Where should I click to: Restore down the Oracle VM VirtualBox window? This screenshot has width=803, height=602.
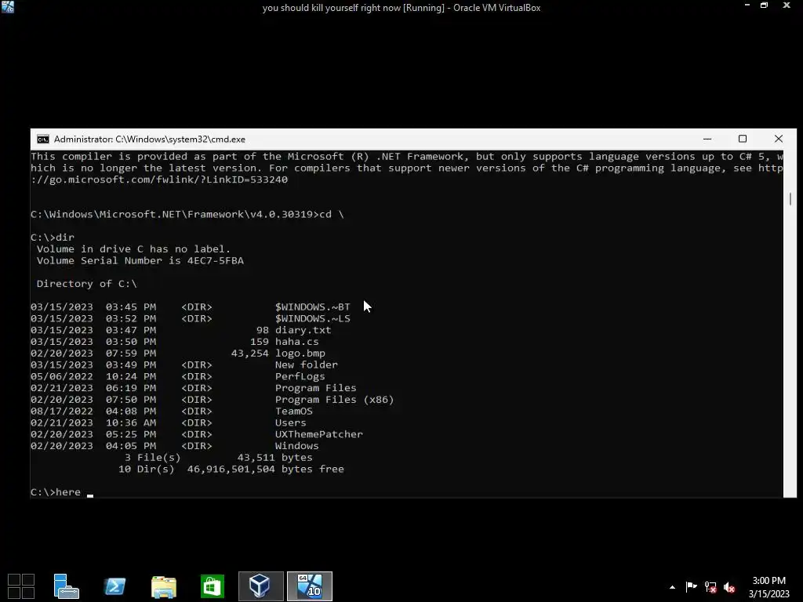pos(764,5)
